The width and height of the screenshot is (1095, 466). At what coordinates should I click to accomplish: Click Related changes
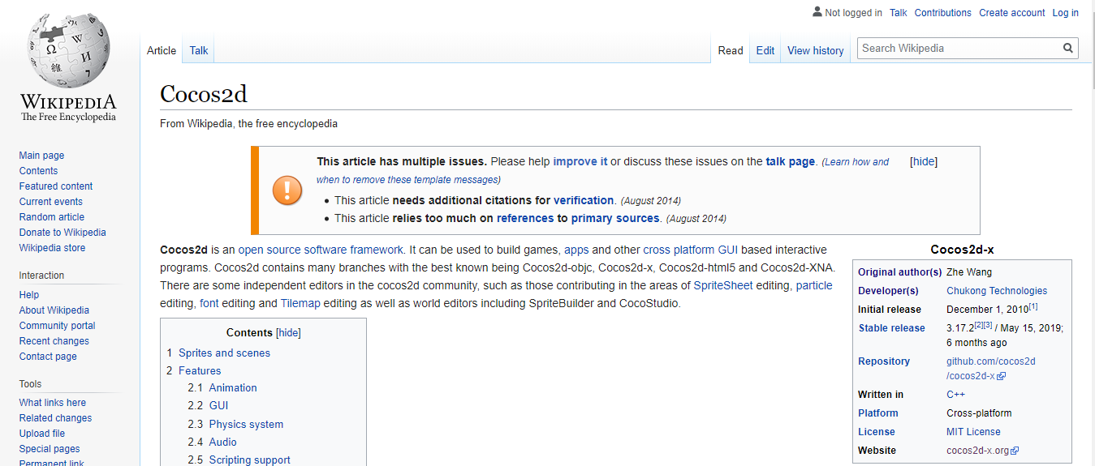(x=56, y=418)
